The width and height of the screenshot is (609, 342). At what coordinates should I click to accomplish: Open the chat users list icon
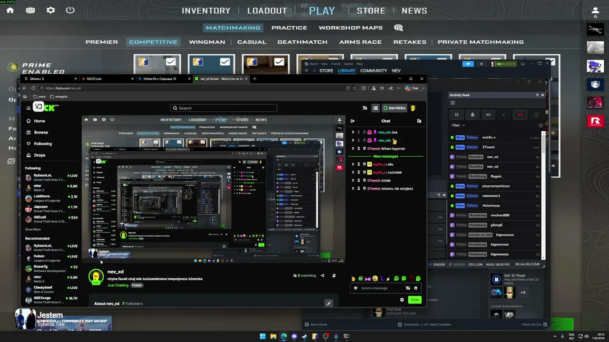coord(419,121)
